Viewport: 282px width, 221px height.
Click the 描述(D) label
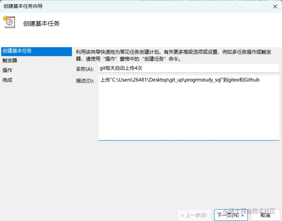click(85, 80)
